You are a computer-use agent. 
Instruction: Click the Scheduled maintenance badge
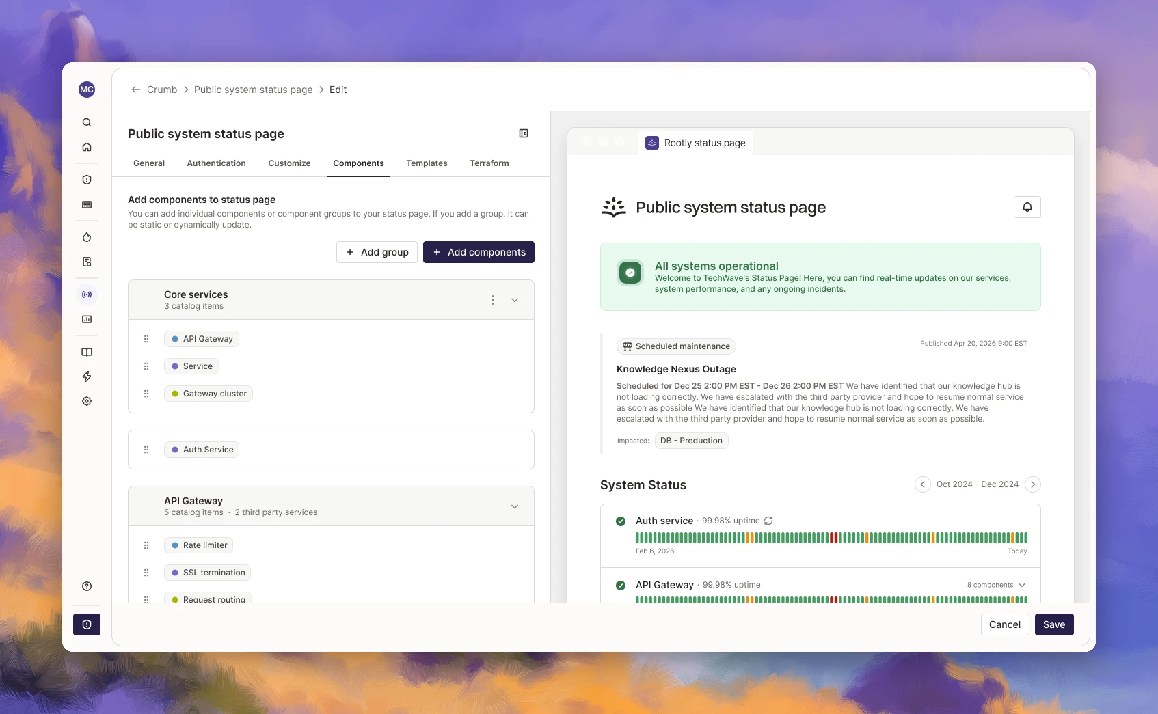[x=676, y=346]
